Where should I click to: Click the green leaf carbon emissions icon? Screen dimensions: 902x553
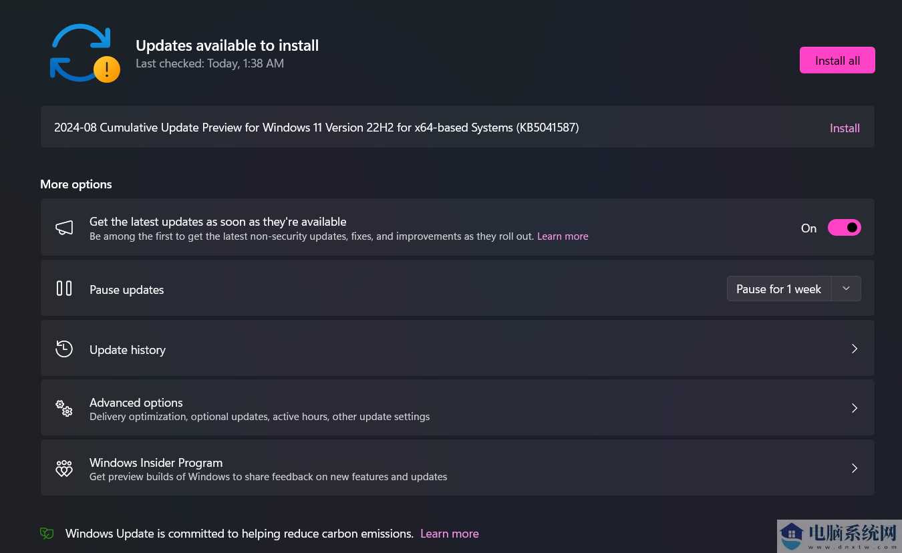point(47,534)
